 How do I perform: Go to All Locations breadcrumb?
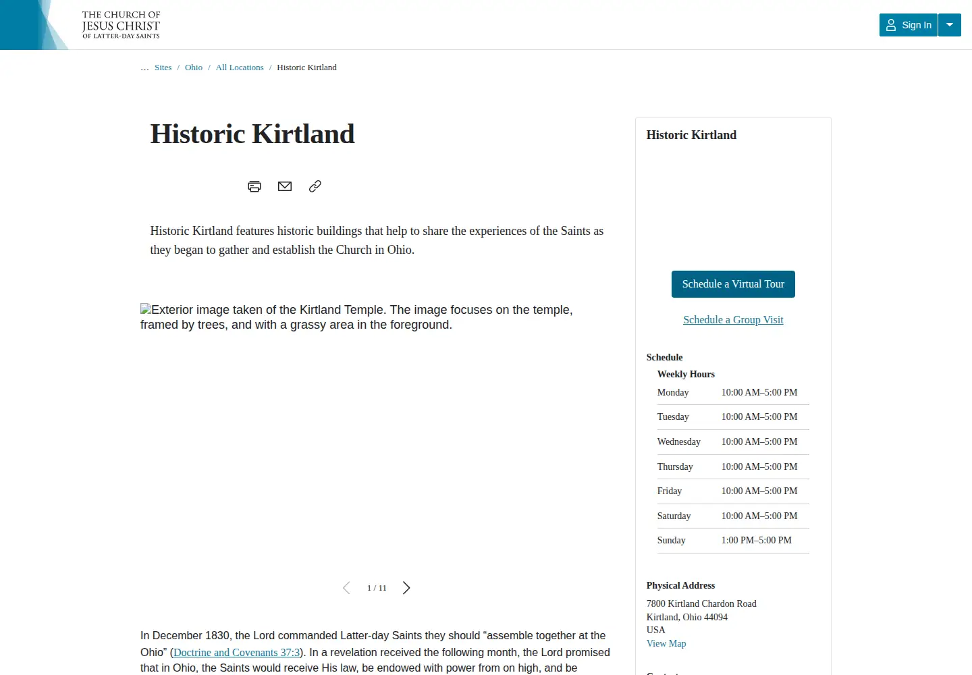coord(240,67)
